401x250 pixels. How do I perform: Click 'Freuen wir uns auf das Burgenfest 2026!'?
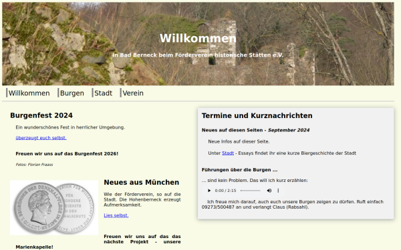(x=67, y=153)
